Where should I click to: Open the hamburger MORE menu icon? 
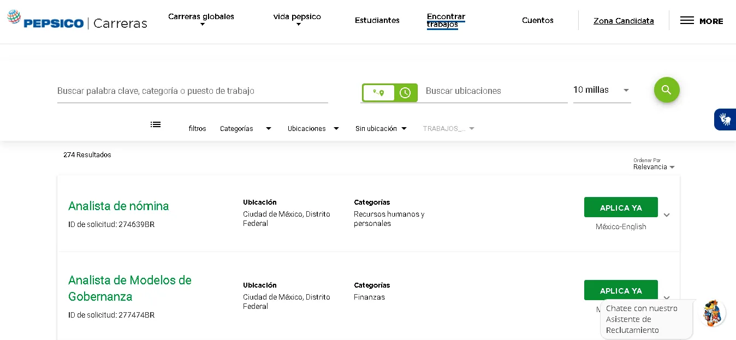[x=687, y=21]
